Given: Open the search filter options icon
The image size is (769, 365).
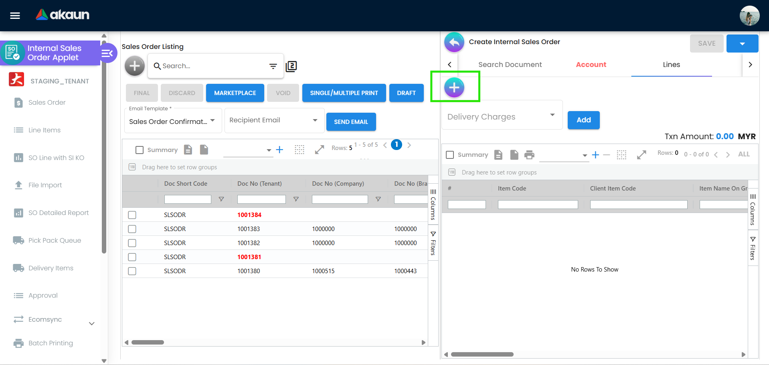Looking at the screenshot, I should pos(273,66).
